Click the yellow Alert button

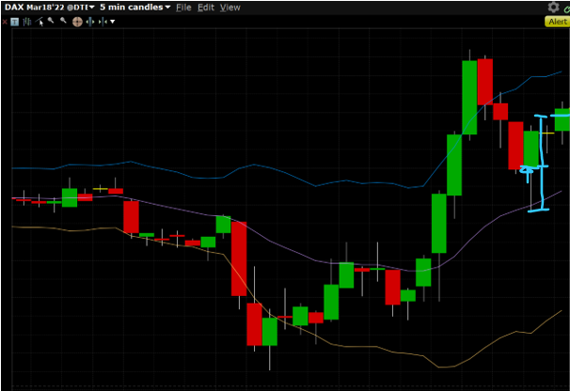558,22
